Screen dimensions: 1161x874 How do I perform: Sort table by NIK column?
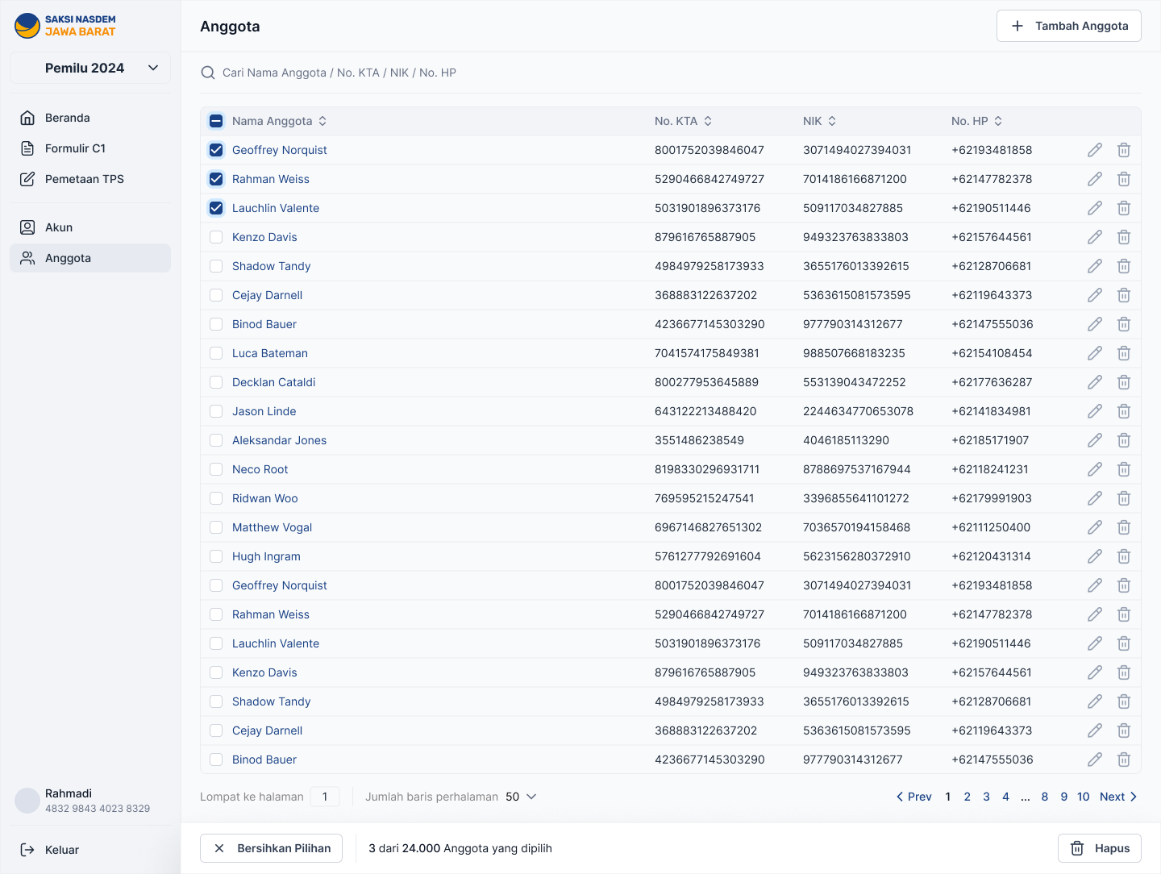point(832,121)
